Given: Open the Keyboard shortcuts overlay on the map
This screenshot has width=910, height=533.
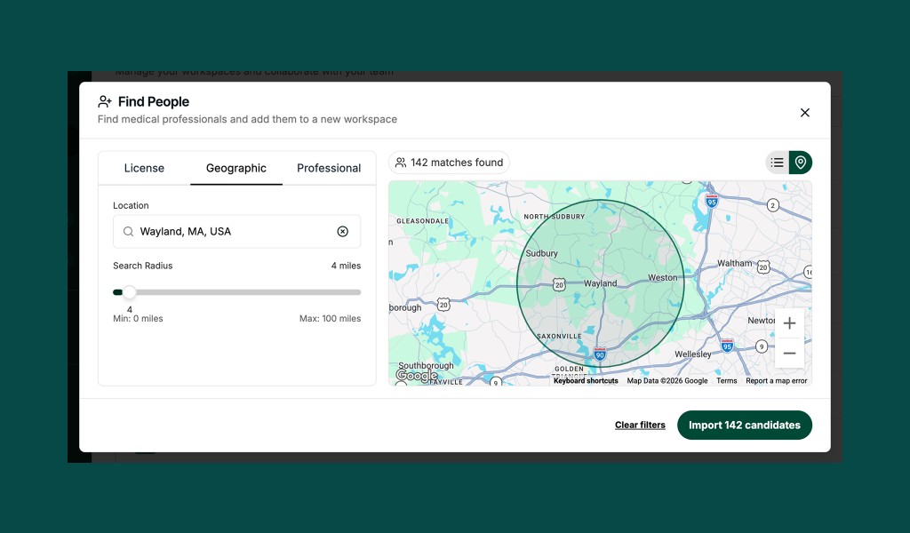Looking at the screenshot, I should coord(586,380).
